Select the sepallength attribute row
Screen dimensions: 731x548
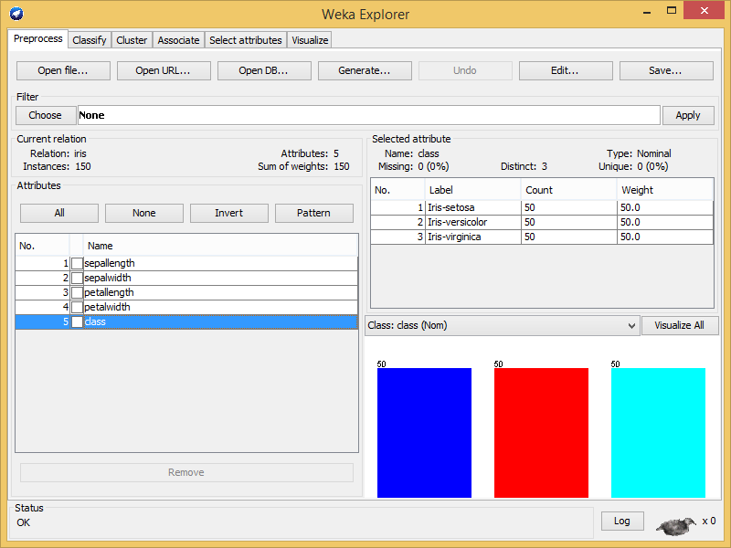tap(186, 263)
